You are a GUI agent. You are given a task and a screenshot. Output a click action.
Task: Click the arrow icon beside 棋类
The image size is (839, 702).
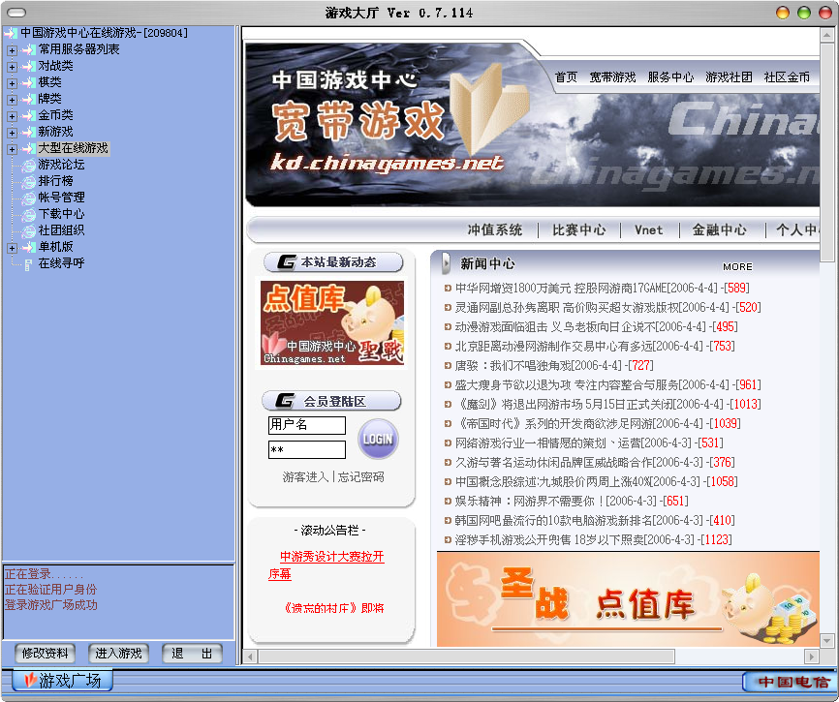[28, 83]
